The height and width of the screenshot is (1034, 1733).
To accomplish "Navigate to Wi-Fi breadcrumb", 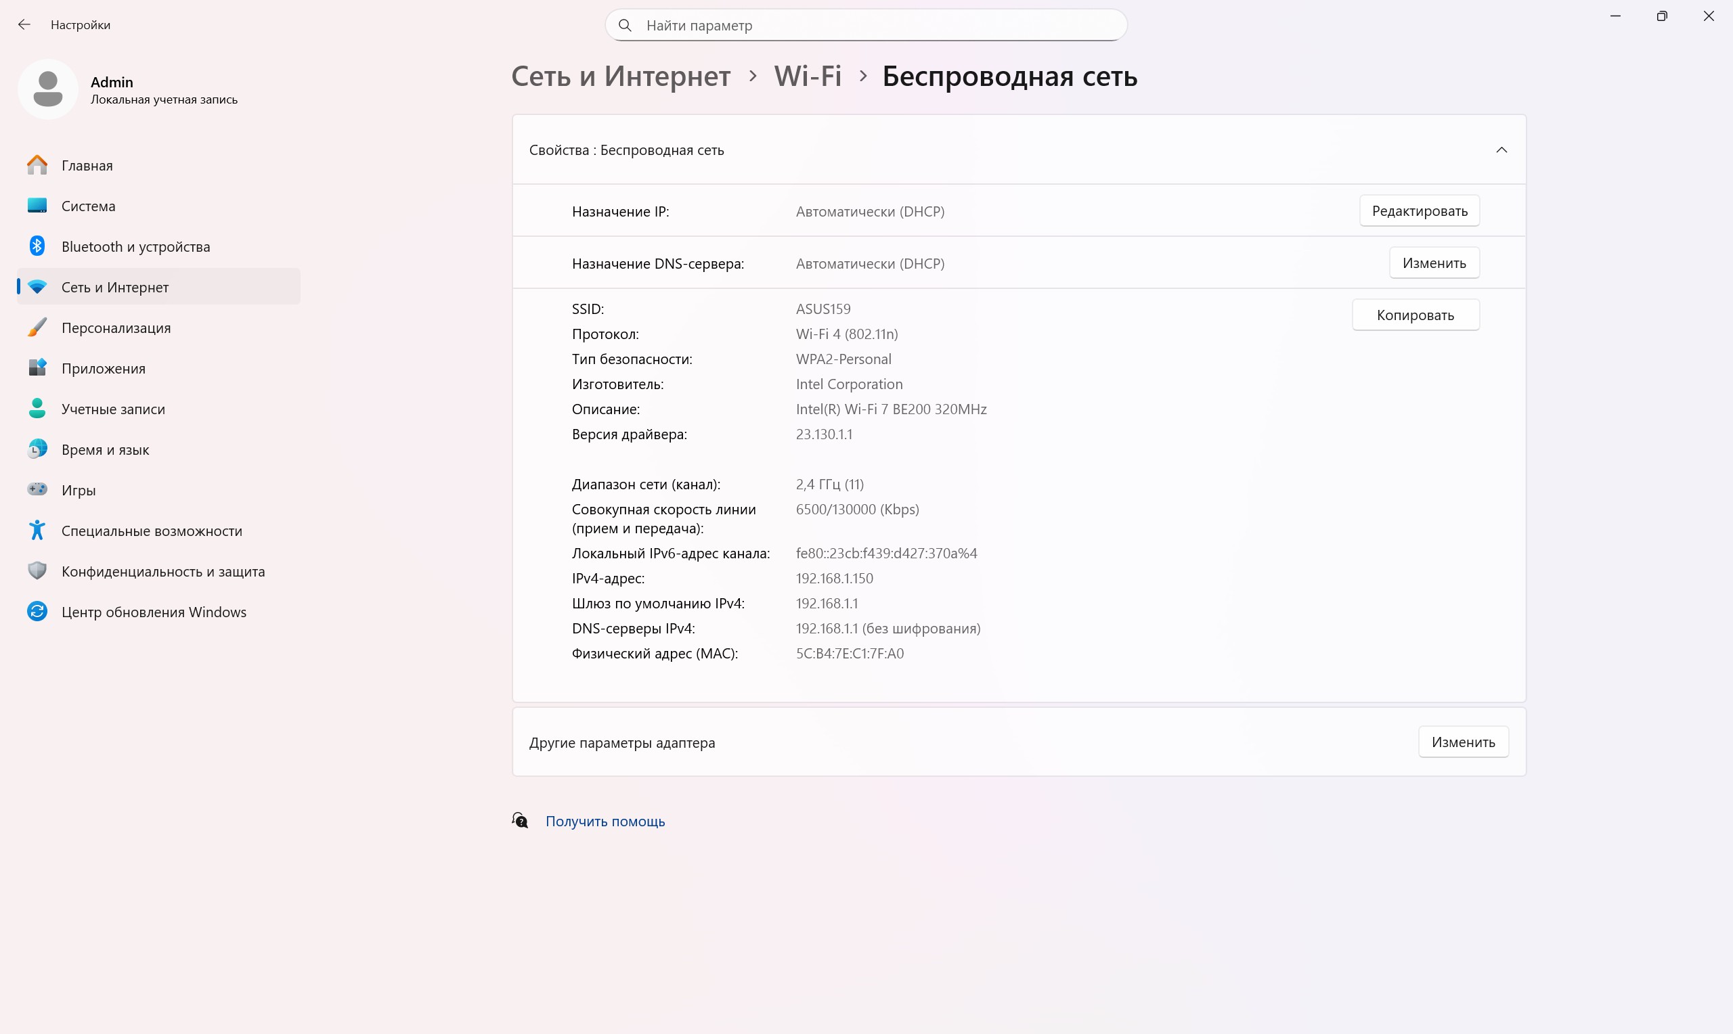I will (x=808, y=76).
